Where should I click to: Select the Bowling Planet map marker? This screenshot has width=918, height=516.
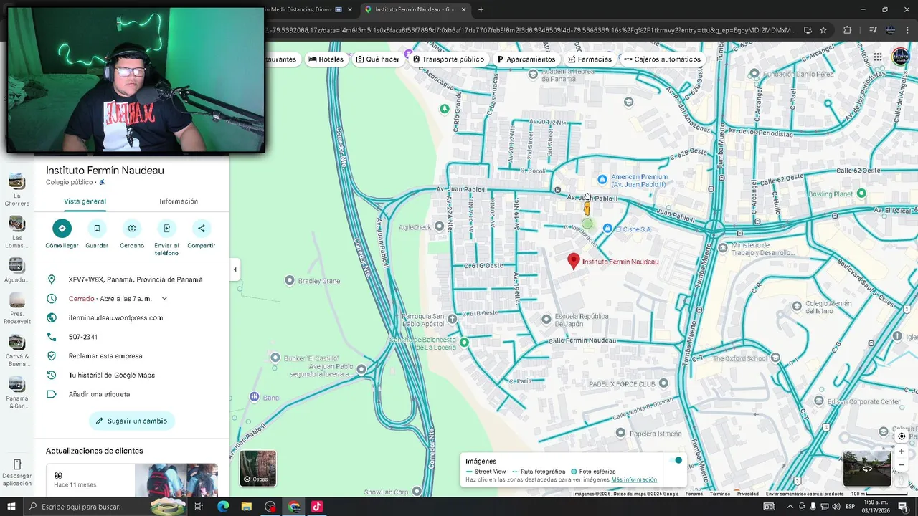(861, 193)
